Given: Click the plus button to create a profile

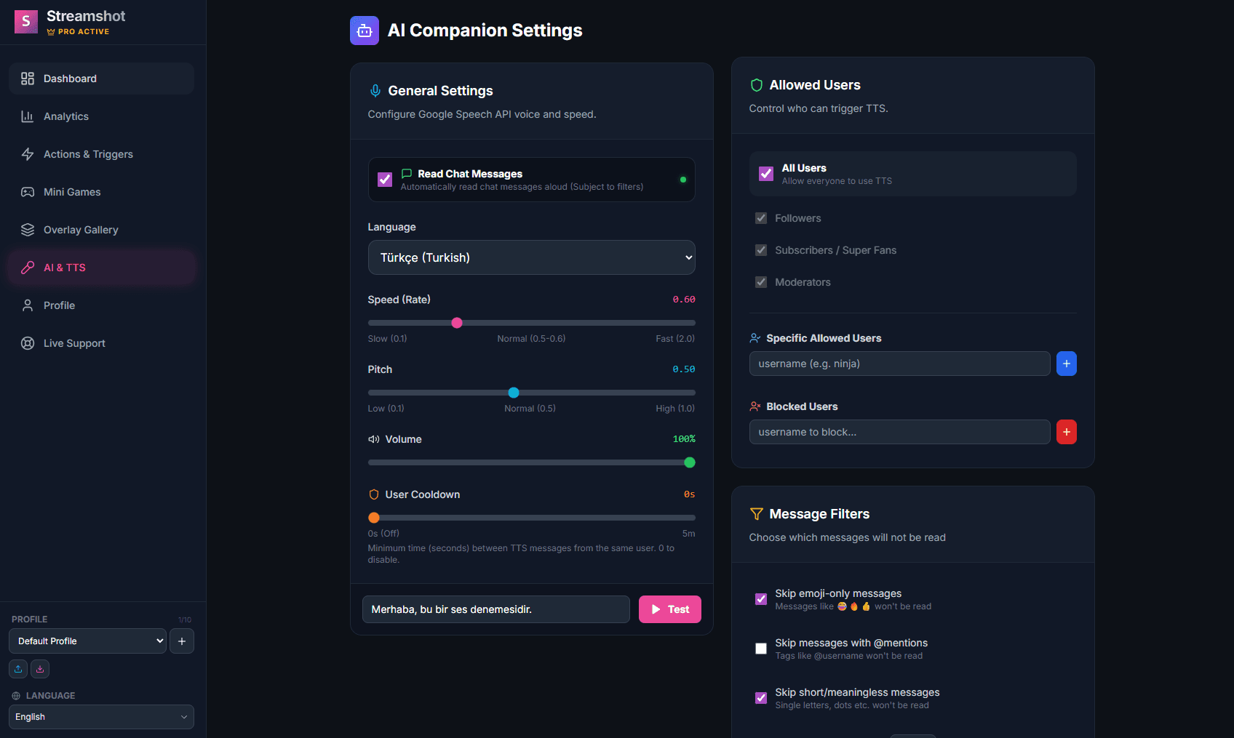Looking at the screenshot, I should tap(181, 641).
